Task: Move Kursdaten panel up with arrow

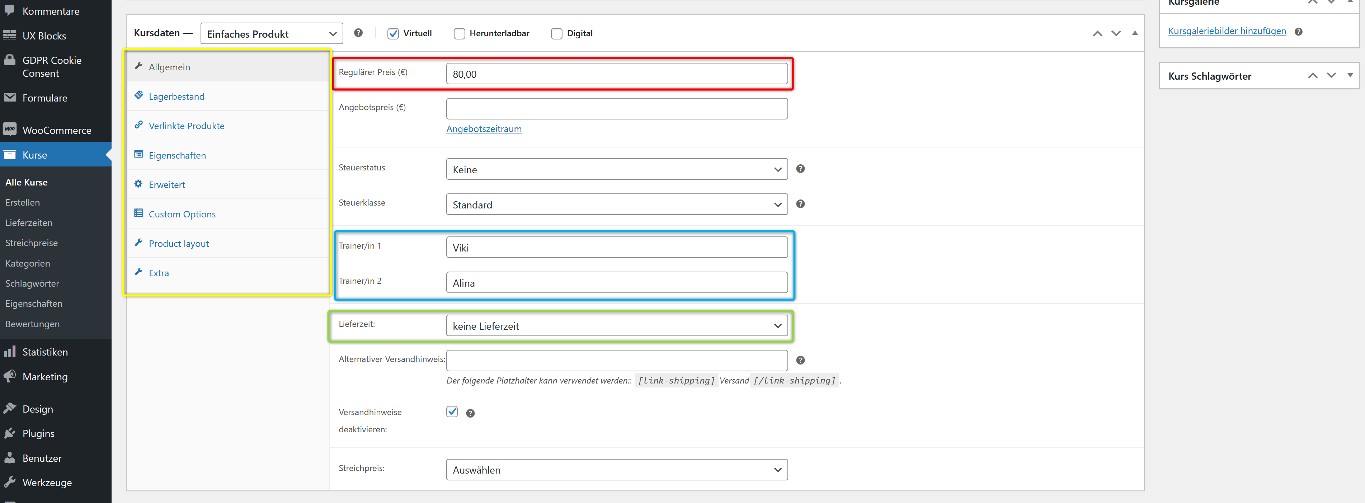Action: click(1097, 33)
